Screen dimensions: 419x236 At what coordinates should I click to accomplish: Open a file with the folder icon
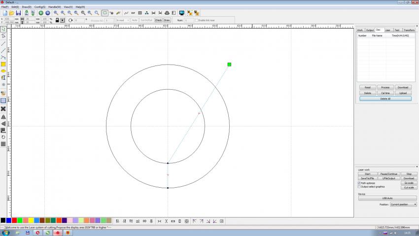coord(11,13)
